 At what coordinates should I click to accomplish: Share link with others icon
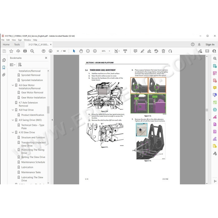(200, 51)
